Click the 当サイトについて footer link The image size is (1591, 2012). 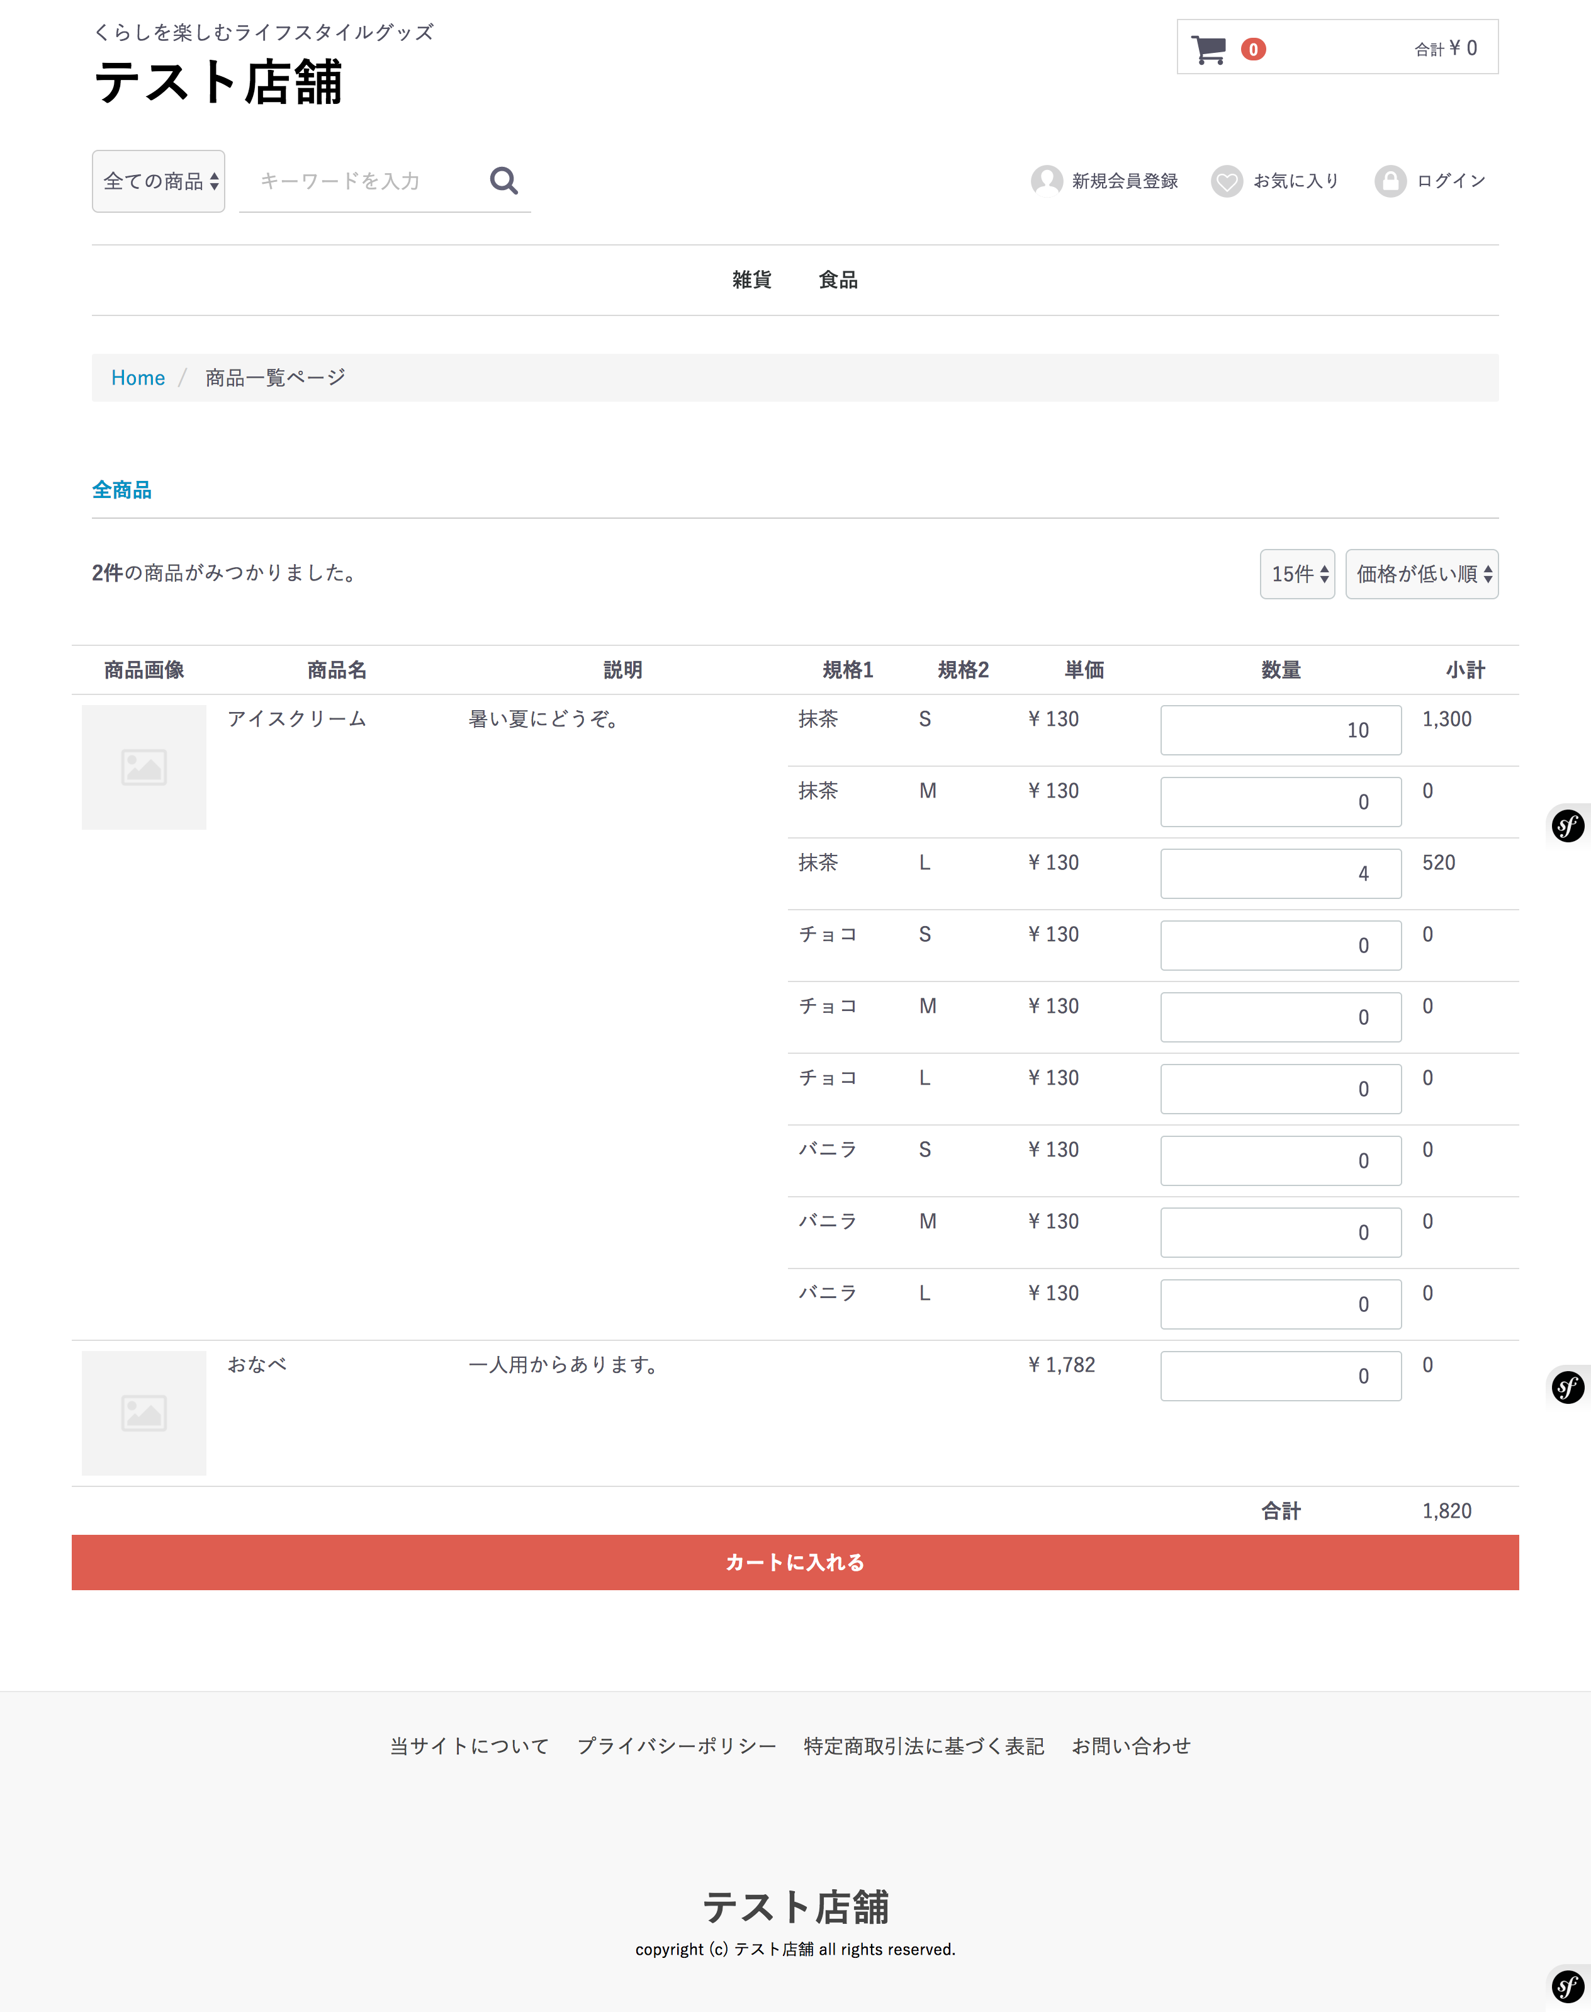(469, 1746)
